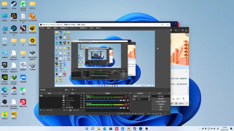This screenshot has width=234, height=131.
Task: Toggle the lock on the image source
Action: click(x=84, y=96)
